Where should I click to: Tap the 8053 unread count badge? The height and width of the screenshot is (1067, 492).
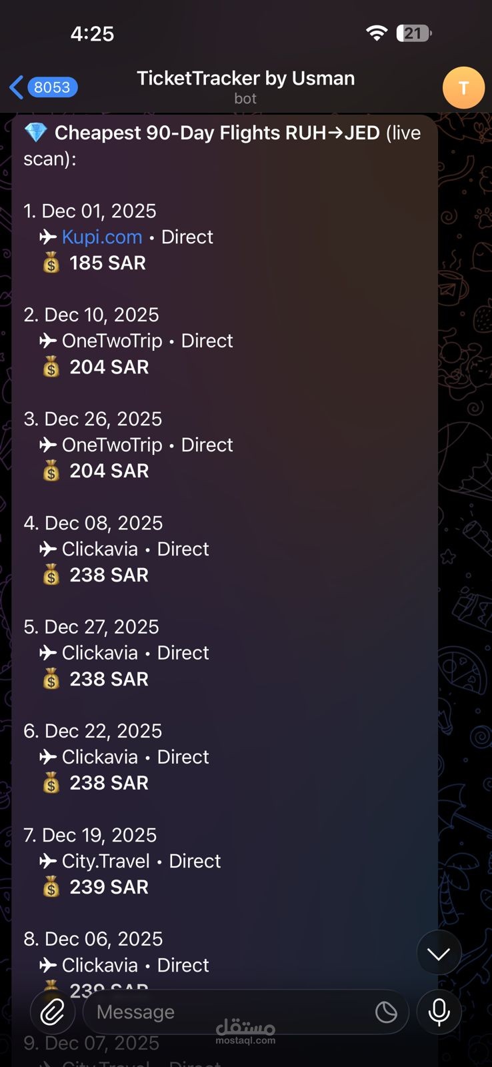[52, 87]
